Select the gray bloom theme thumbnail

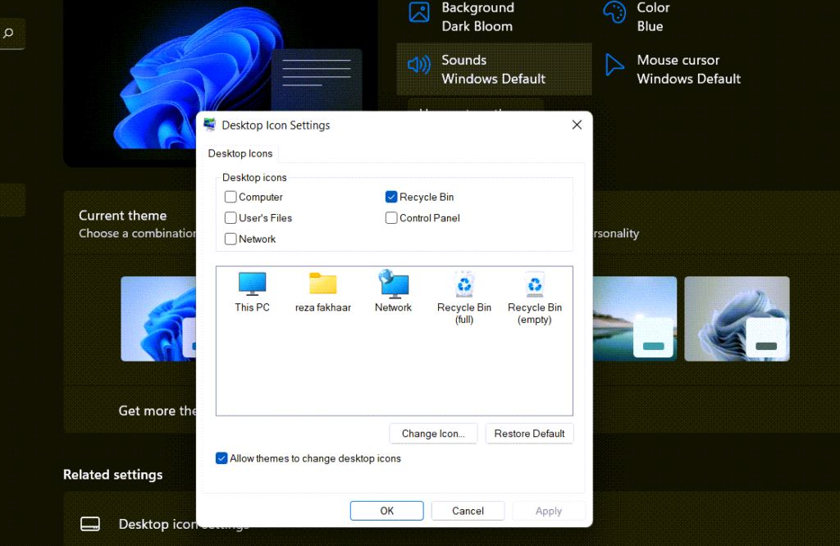click(737, 318)
